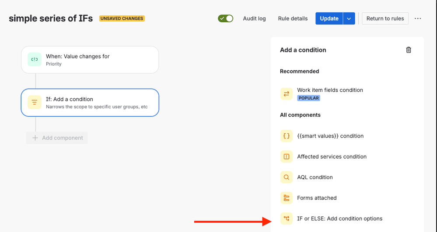Choose the Affected services condition icon
The width and height of the screenshot is (437, 232).
click(286, 156)
